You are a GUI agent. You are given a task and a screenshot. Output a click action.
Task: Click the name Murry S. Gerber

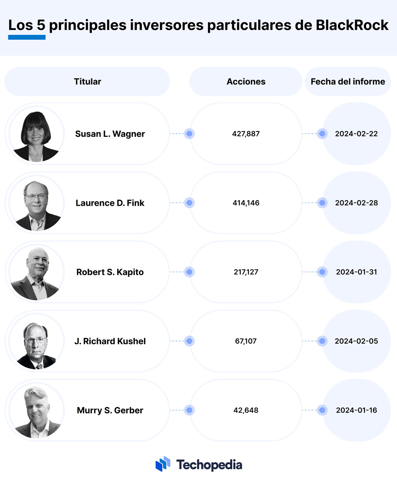click(x=110, y=410)
